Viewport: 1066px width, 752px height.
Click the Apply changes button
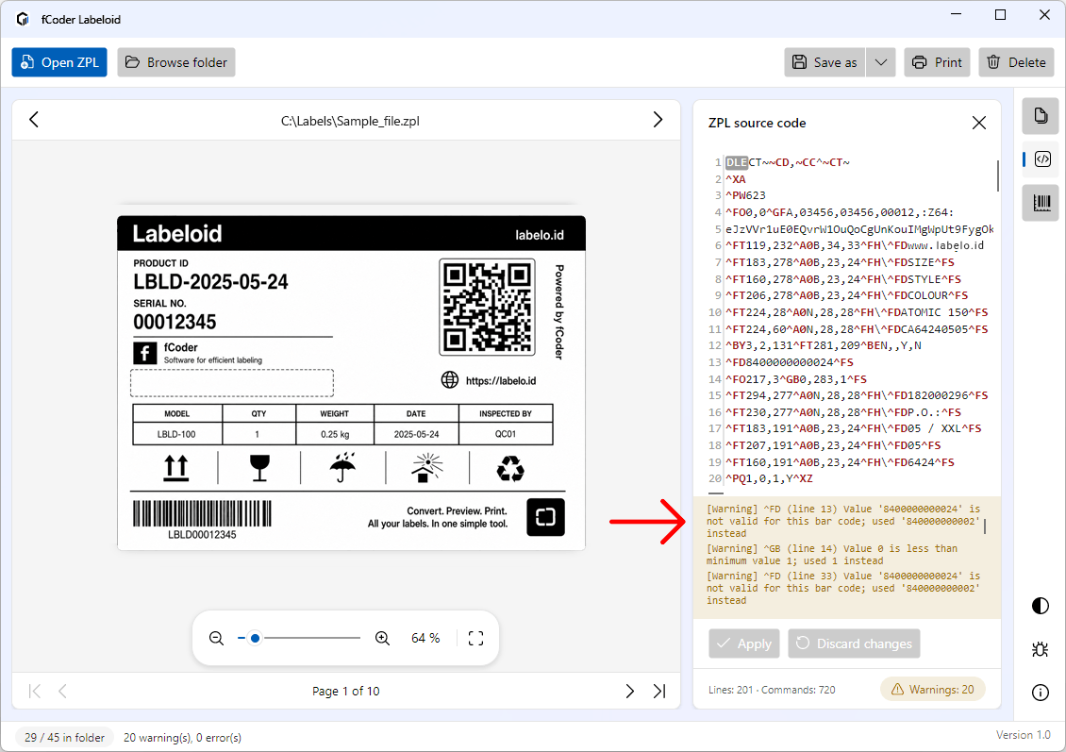(743, 643)
